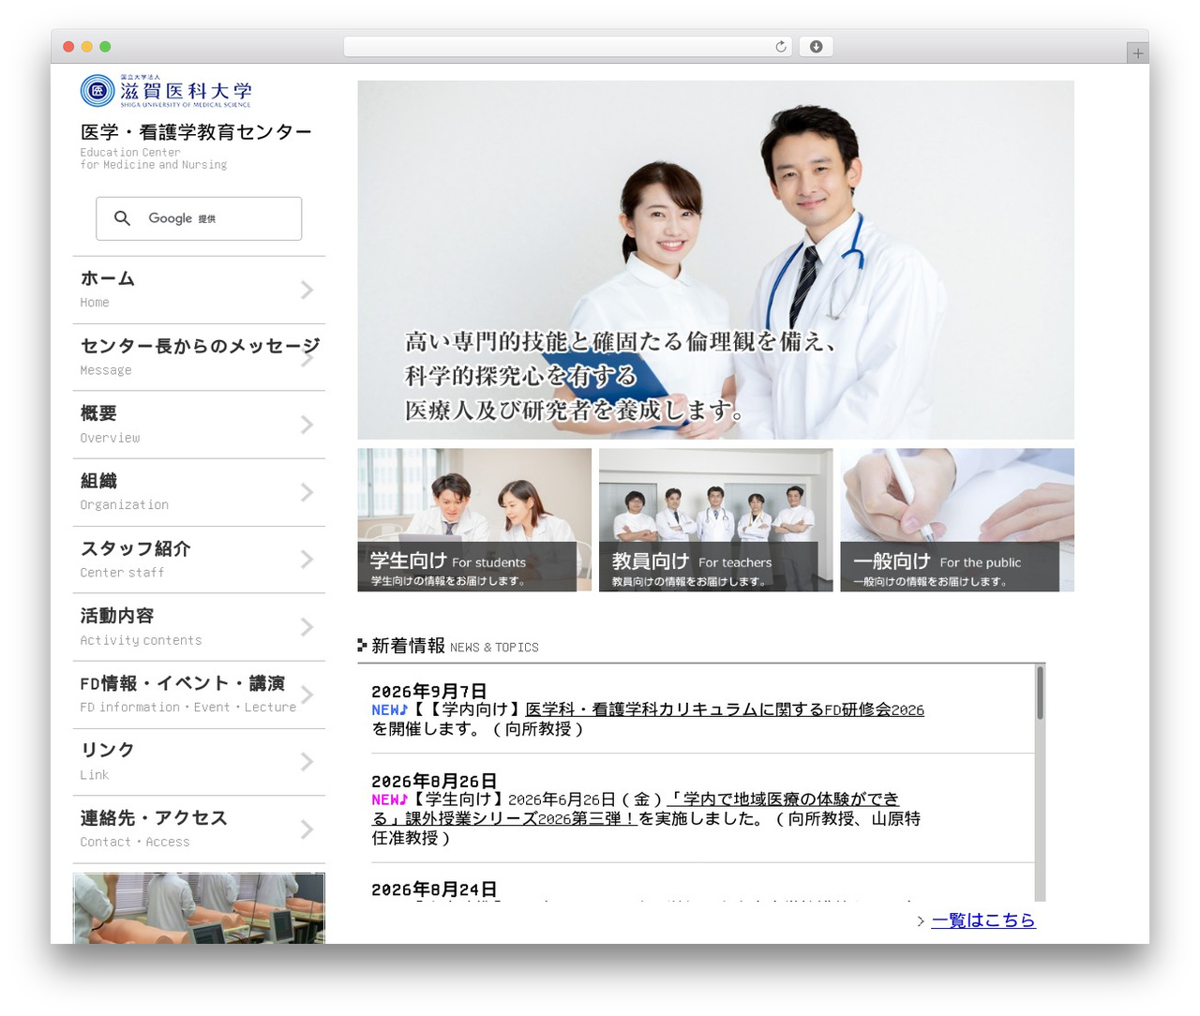Click the browser address bar

point(567,47)
